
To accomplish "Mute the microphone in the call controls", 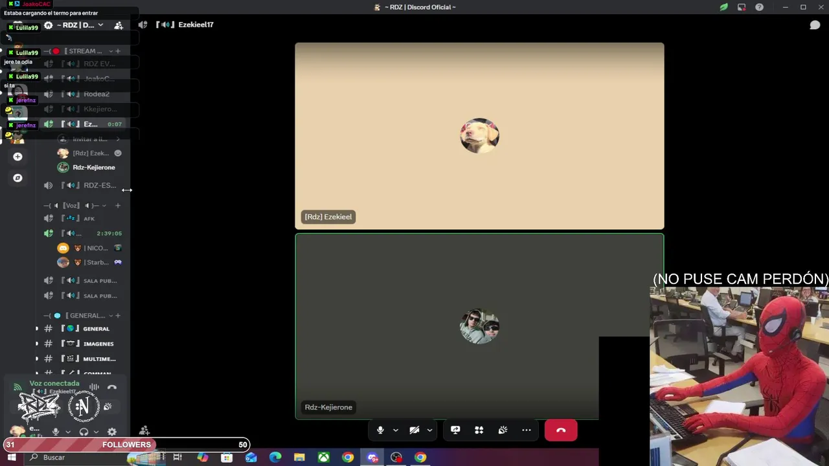I will point(380,430).
